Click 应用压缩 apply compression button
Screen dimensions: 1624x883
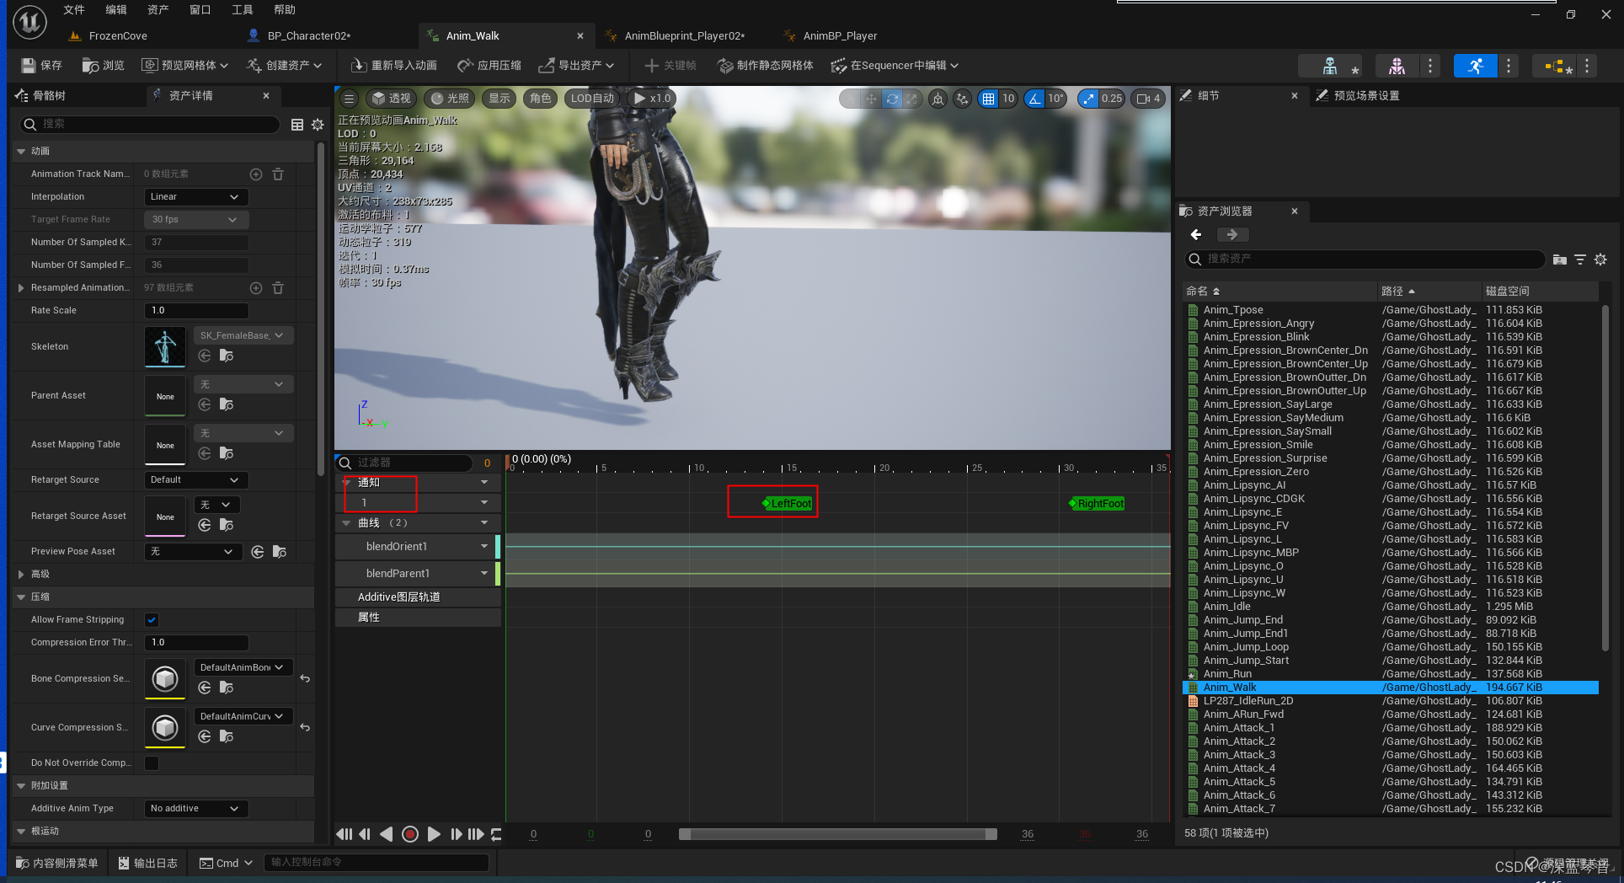tap(489, 66)
